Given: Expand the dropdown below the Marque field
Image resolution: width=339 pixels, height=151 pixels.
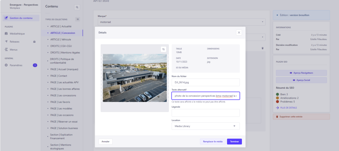Looking at the screenshot, I should [263, 37].
